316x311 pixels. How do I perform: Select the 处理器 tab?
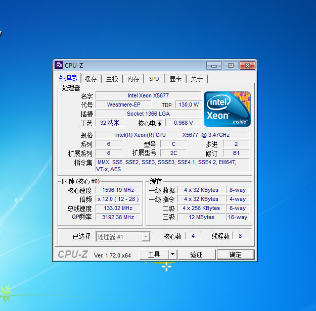point(68,78)
